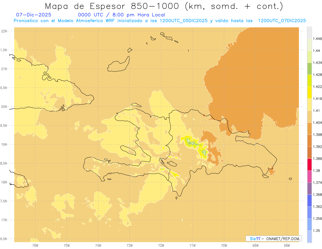Click the "22N" latitude label
The width and height of the screenshot is (322, 249).
click(x=4, y=31)
